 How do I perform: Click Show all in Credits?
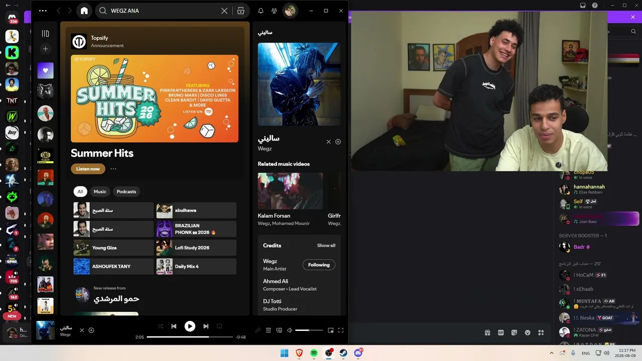326,246
